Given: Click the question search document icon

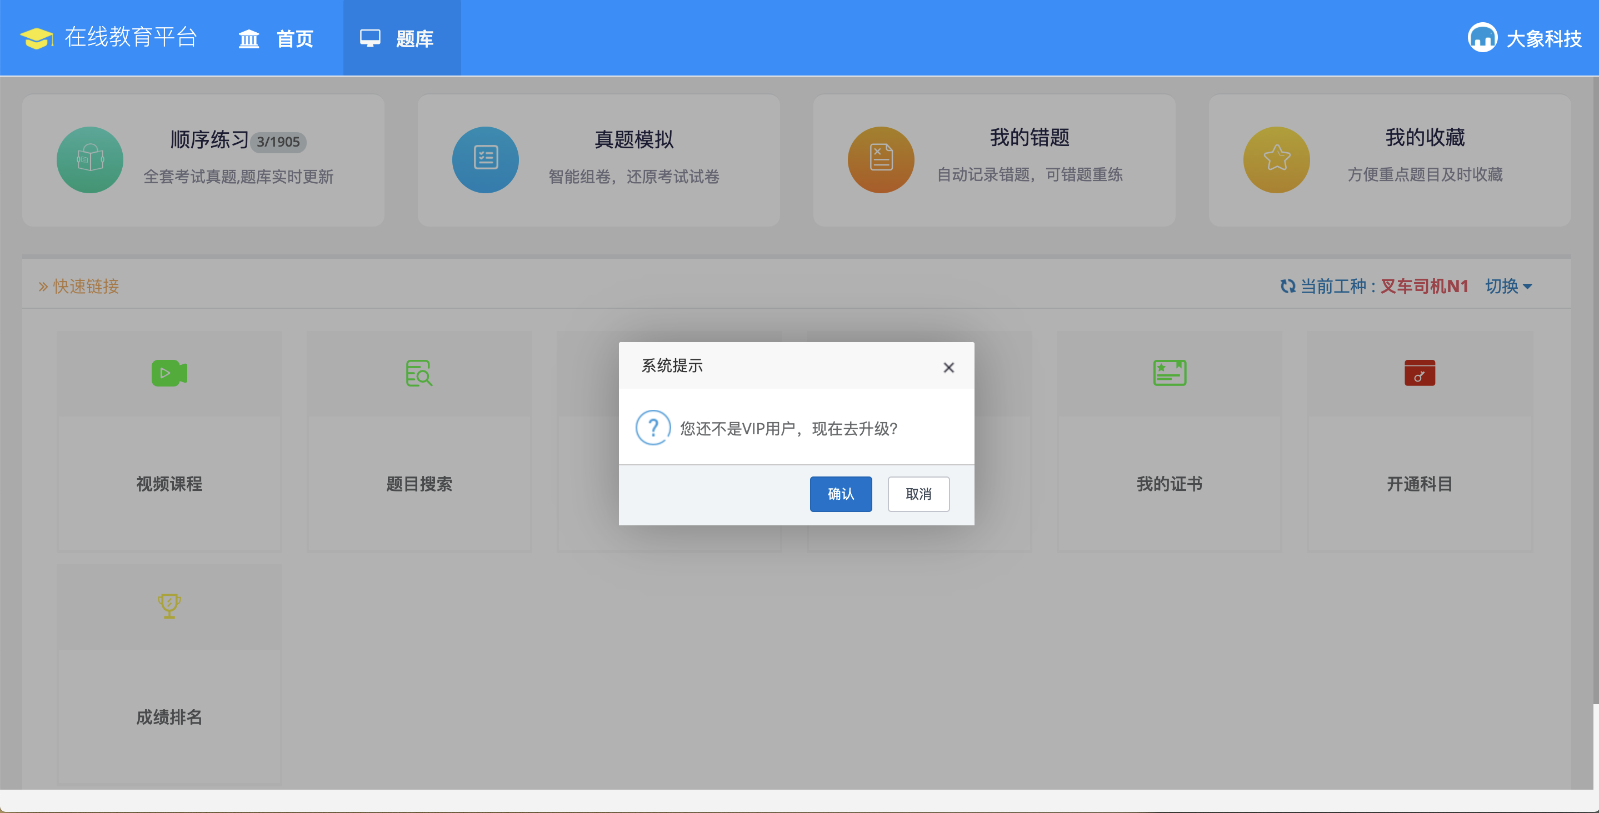Looking at the screenshot, I should pos(419,373).
